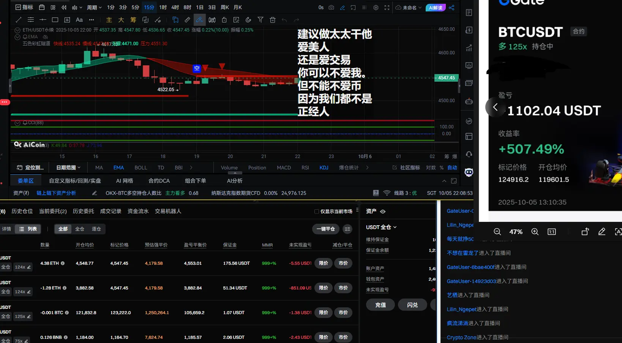Click the 定位到 locate button
The image size is (622, 343).
[30, 168]
